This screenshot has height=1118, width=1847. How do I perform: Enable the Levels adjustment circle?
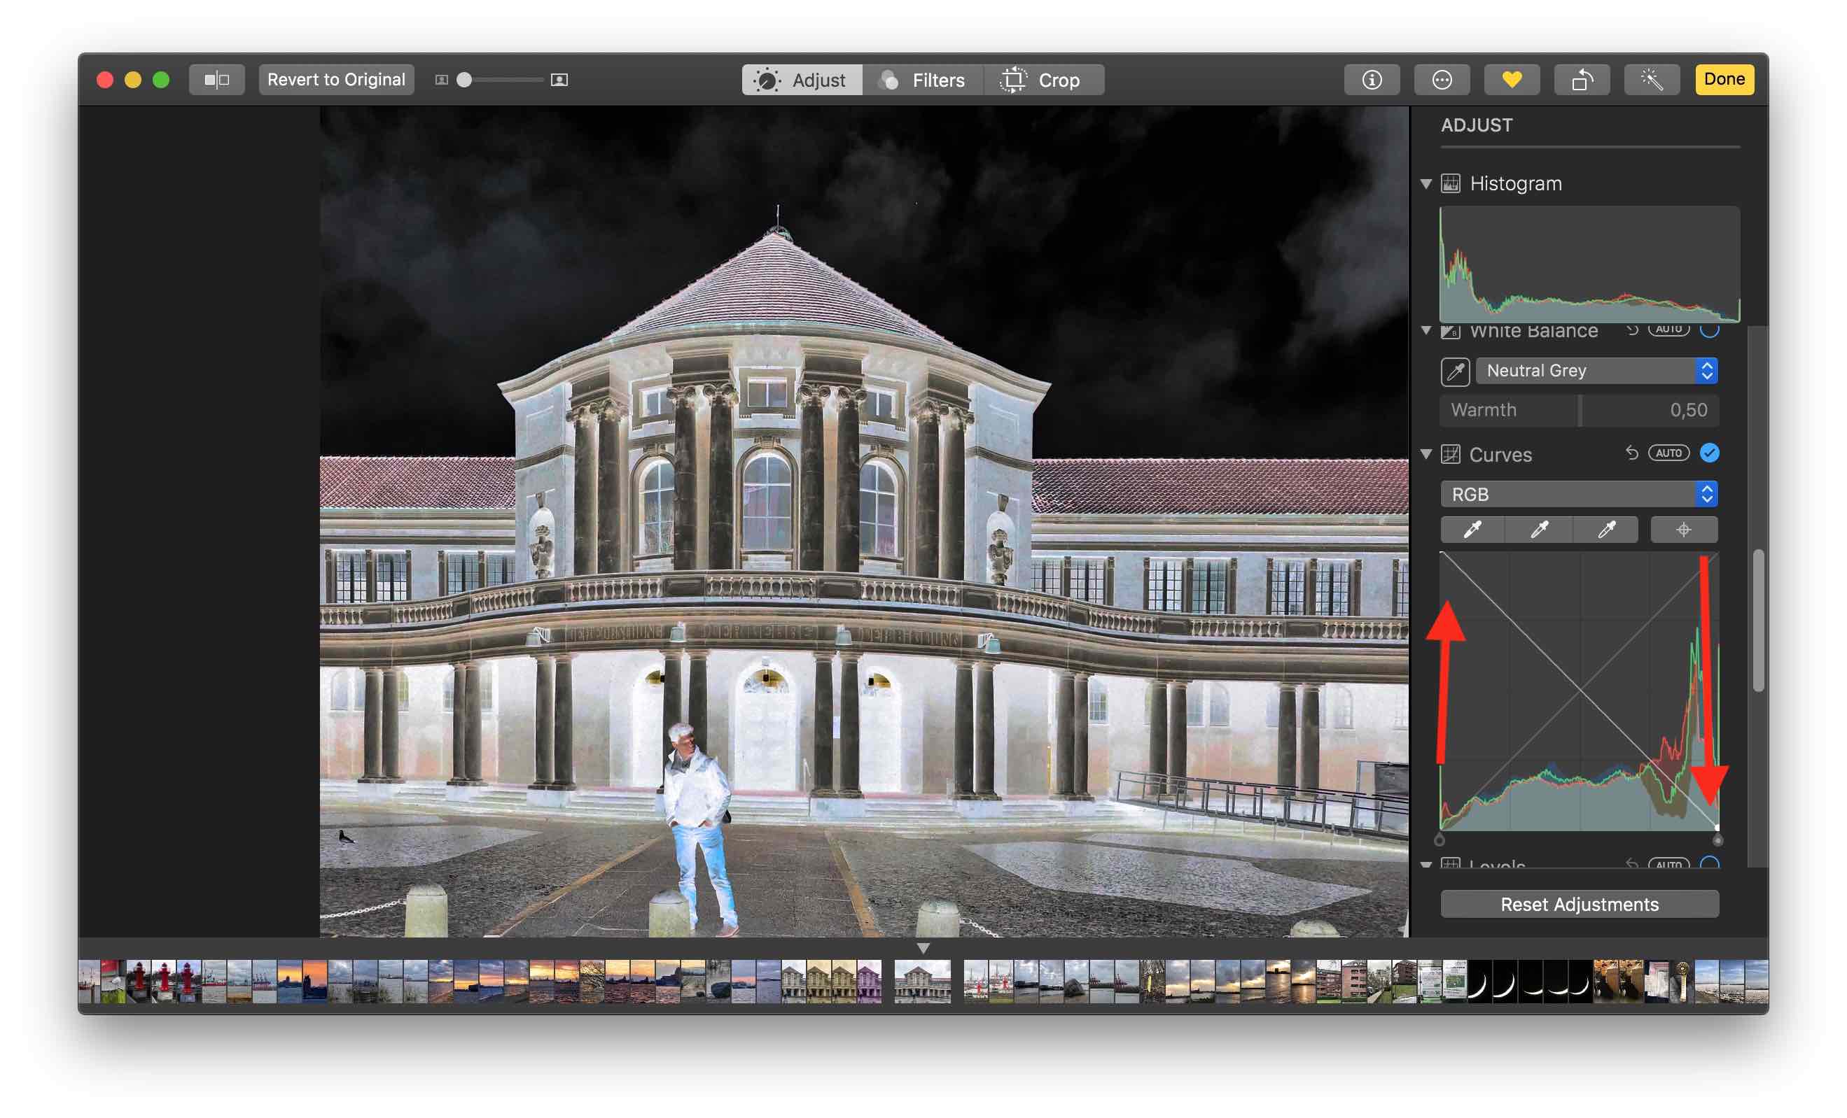(1709, 863)
